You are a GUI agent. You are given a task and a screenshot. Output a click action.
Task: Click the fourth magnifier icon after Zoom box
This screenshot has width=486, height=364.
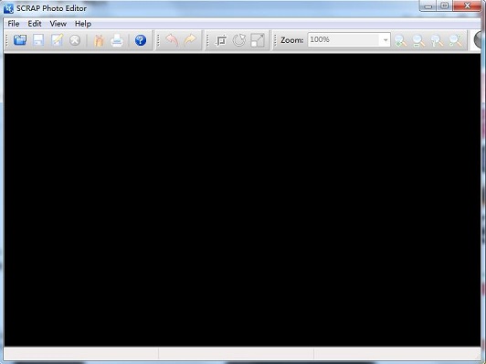tap(455, 40)
